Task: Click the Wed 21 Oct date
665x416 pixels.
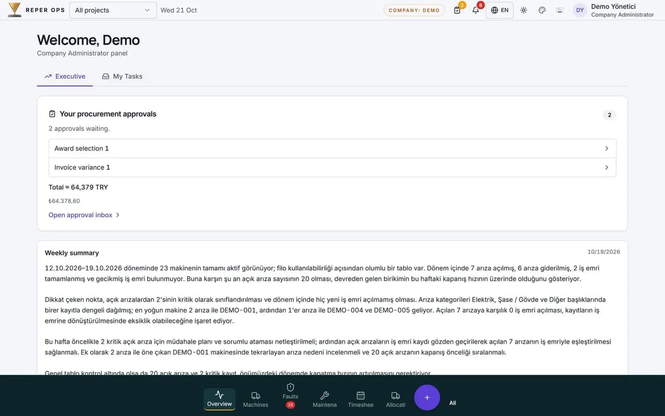Action: point(179,10)
